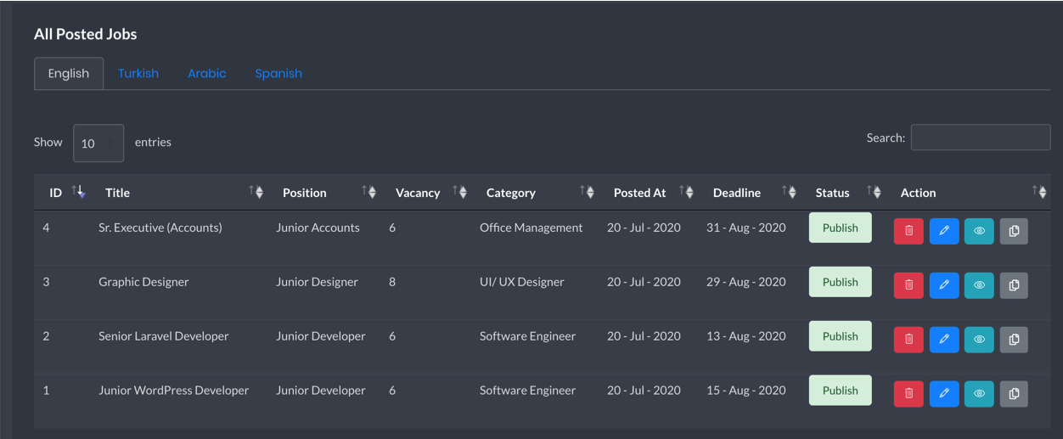The image size is (1063, 439).
Task: Focus the Search input field
Action: point(981,138)
